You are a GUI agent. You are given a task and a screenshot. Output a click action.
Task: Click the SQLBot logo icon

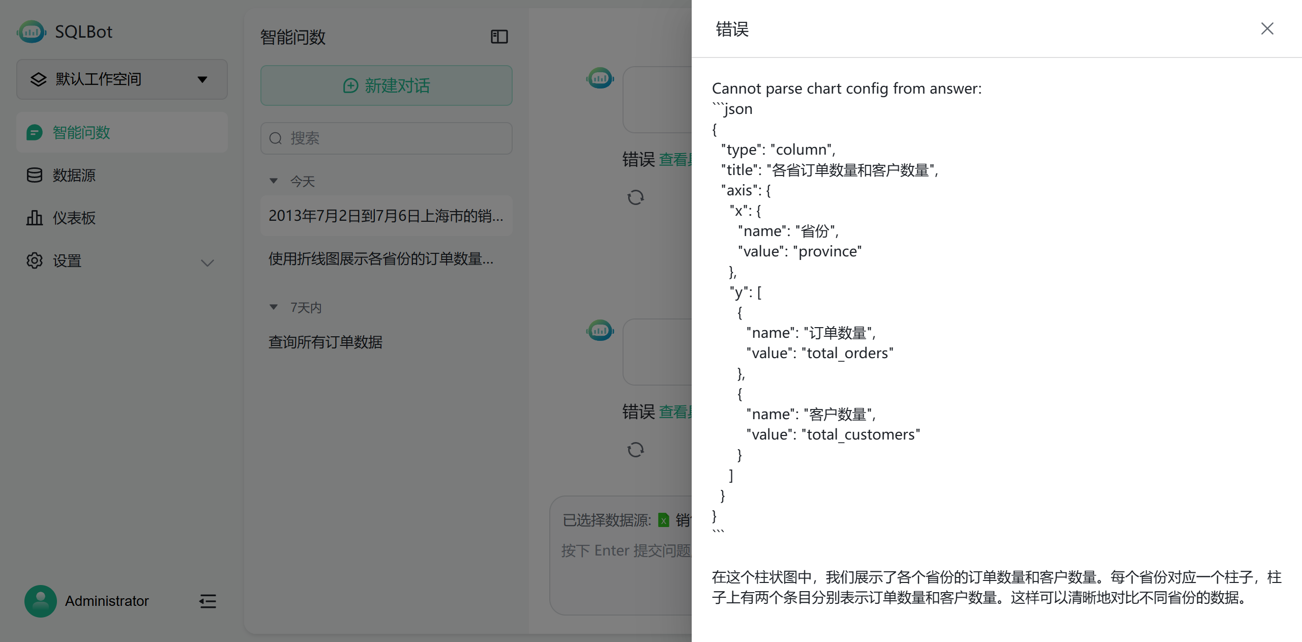[32, 32]
